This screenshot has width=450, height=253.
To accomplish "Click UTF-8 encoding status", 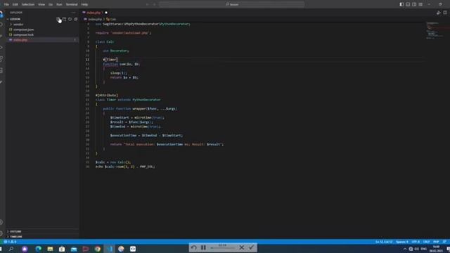I will 416,242.
